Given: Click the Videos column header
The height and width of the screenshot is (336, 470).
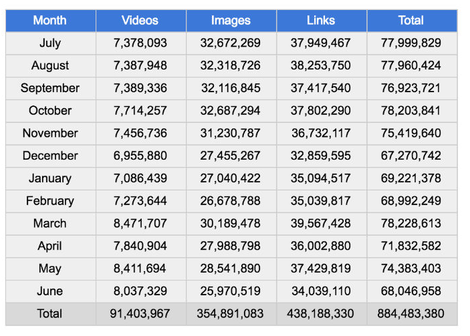Looking at the screenshot, I should click(140, 20).
